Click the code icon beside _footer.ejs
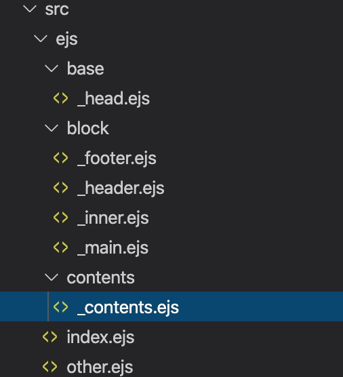This screenshot has width=343, height=377. point(60,158)
